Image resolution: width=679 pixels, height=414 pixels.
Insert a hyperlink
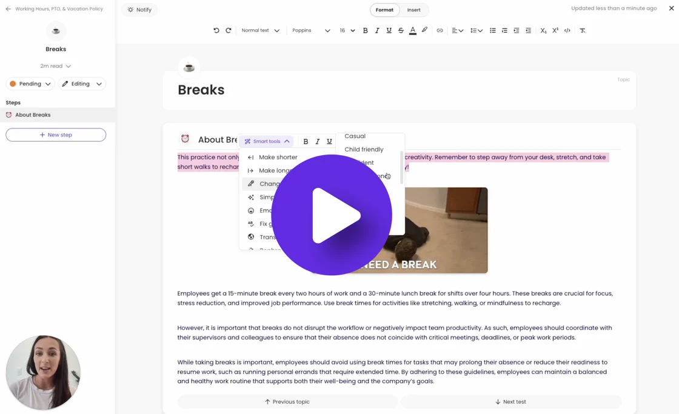coord(440,30)
